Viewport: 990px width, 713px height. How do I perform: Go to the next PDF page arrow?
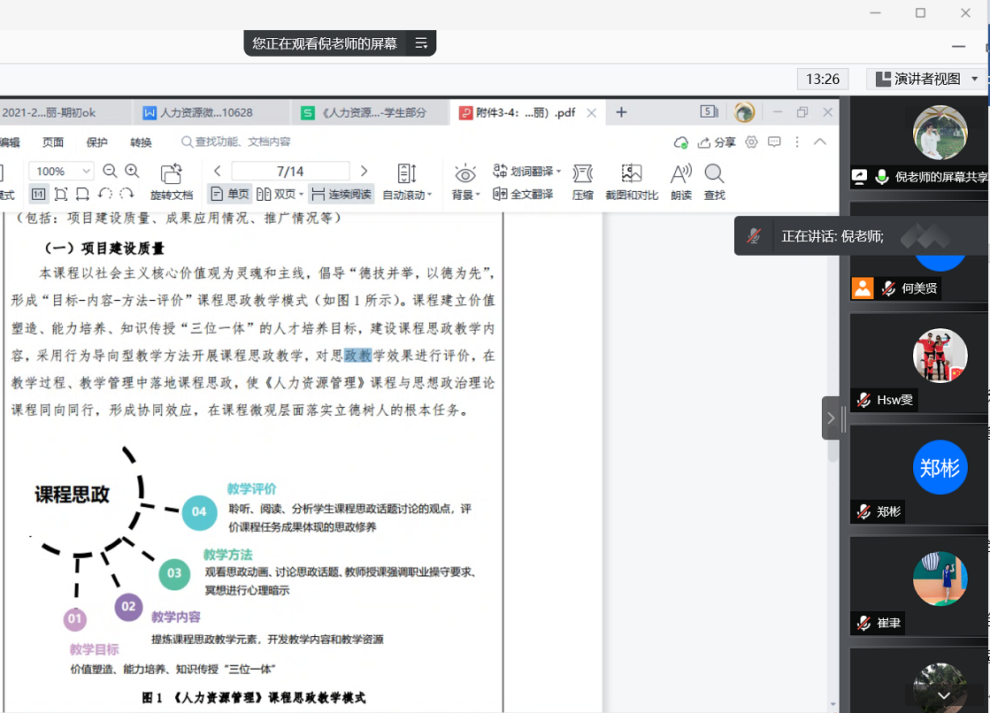[x=364, y=171]
